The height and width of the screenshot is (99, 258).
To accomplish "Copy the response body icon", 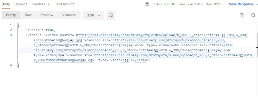I will [242, 15].
